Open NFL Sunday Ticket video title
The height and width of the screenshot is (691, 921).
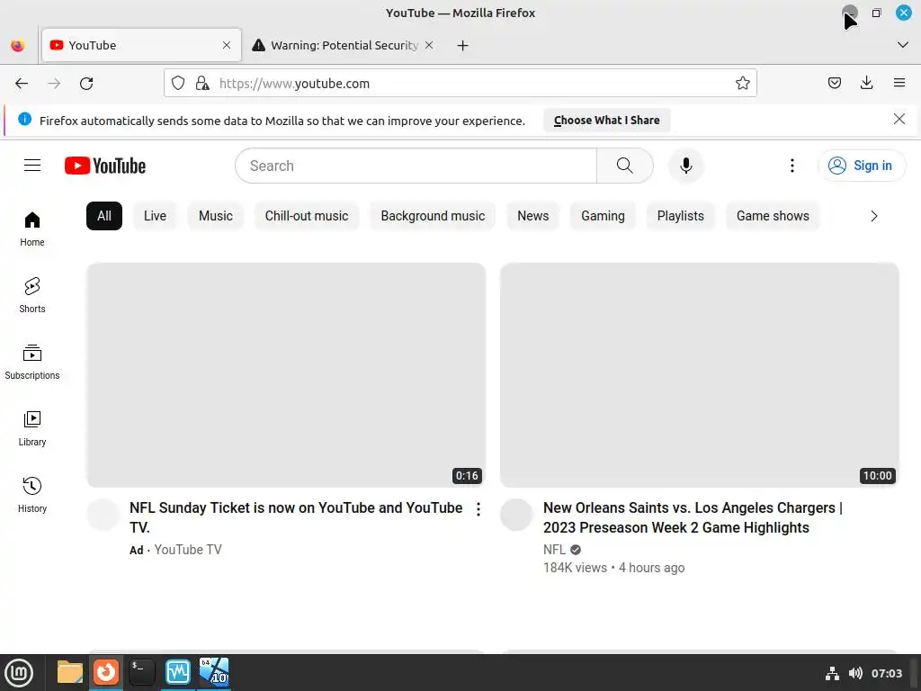295,517
